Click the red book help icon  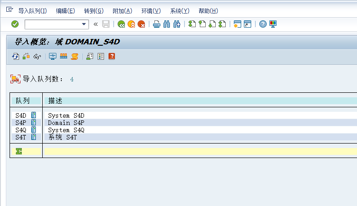pyautogui.click(x=112, y=56)
